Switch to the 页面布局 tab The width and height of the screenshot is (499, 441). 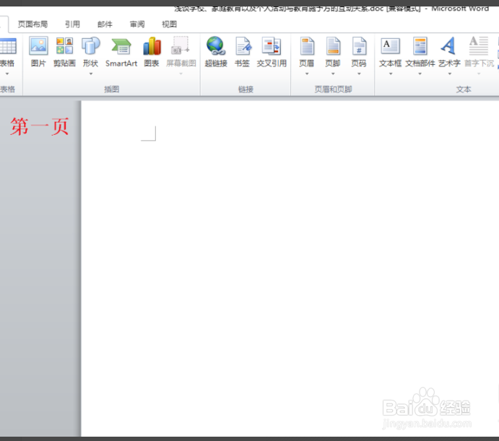[x=32, y=25]
